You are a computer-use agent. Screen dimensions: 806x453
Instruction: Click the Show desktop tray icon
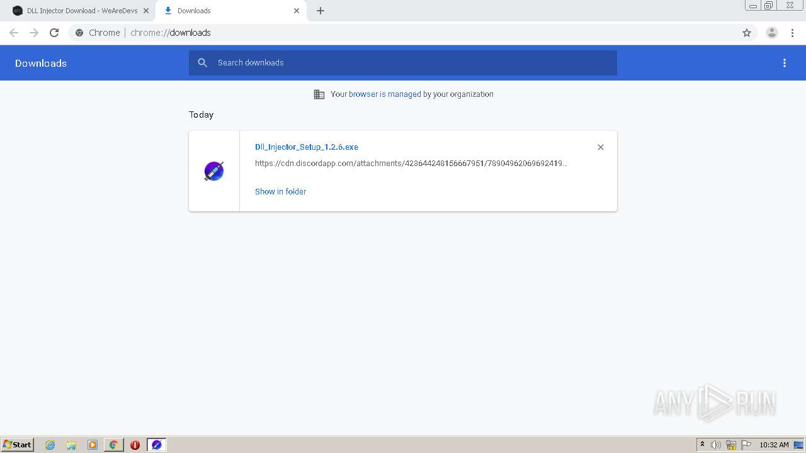tap(798, 445)
